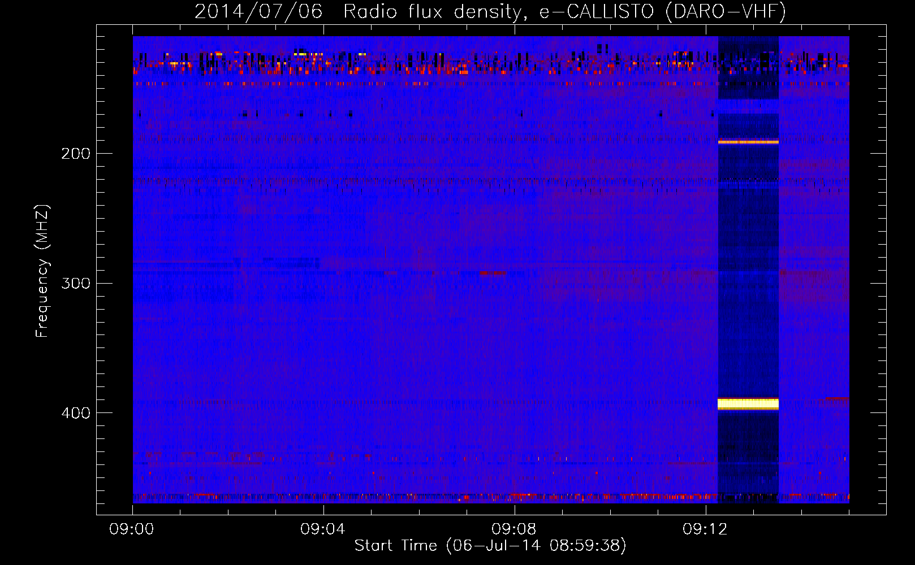Click the 09:08 time tick label
915x565 pixels.
[x=514, y=529]
